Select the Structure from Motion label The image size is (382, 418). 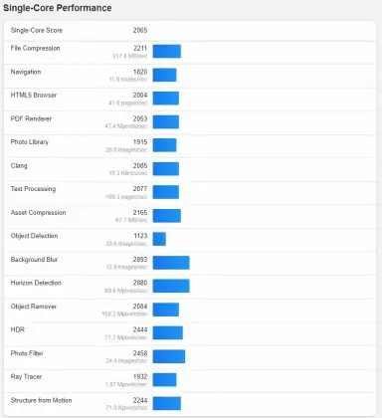(41, 400)
